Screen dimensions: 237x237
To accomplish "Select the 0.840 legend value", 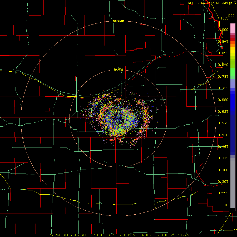I will tap(223, 65).
